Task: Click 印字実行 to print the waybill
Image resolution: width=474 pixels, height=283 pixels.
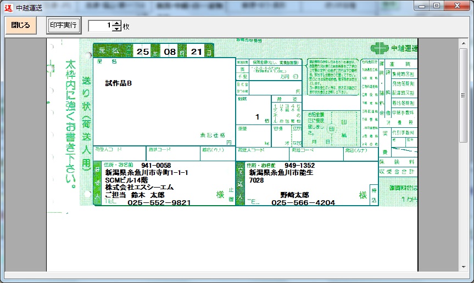Action: (64, 25)
